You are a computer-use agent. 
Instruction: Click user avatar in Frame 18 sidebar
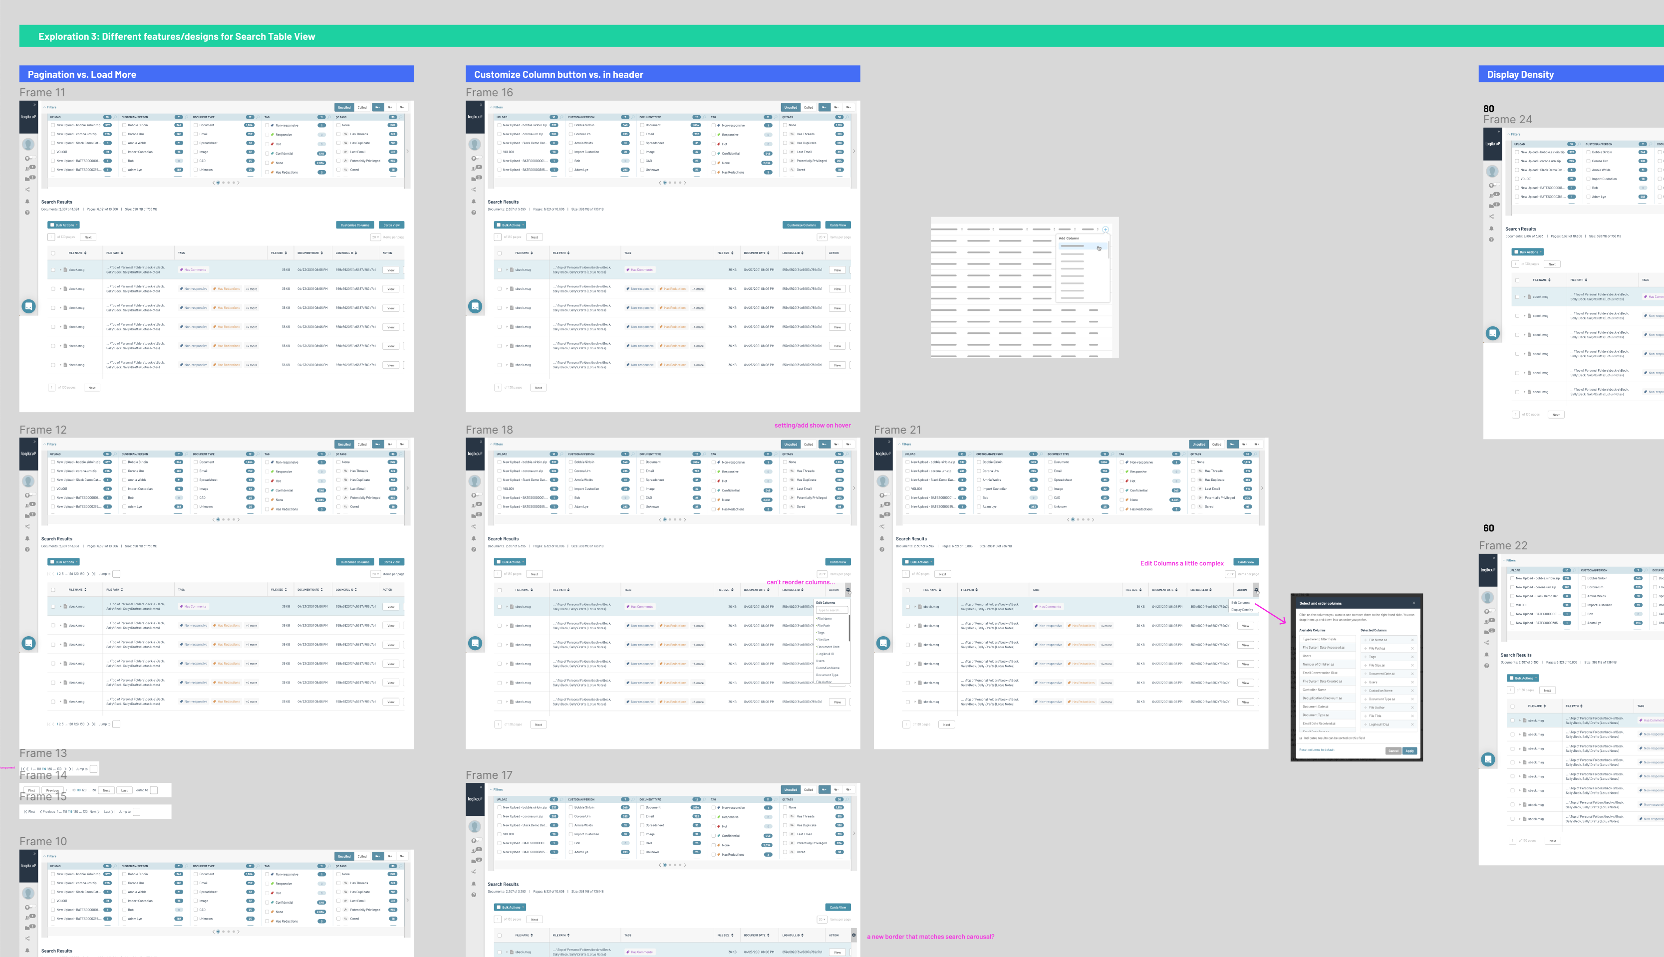[475, 481]
